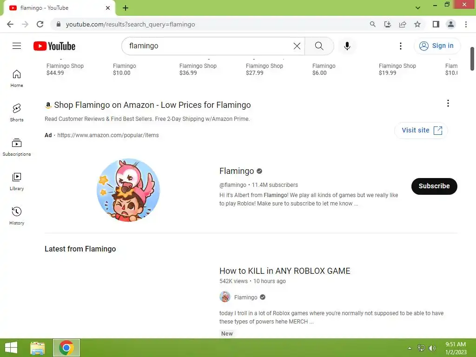The image size is (476, 357).
Task: Open Shorts in sidebar
Action: (17, 113)
